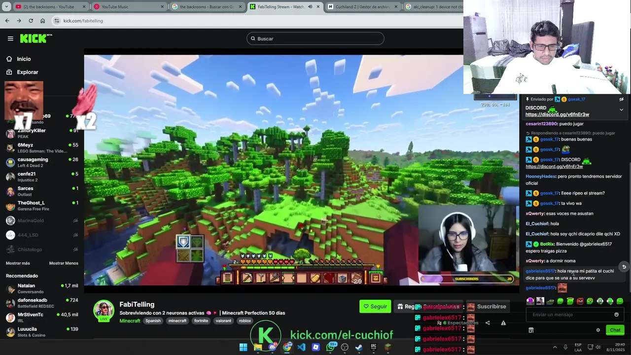Open recommended channel dafonsekadb
Screen dimensions: 631x355
(x=42, y=303)
